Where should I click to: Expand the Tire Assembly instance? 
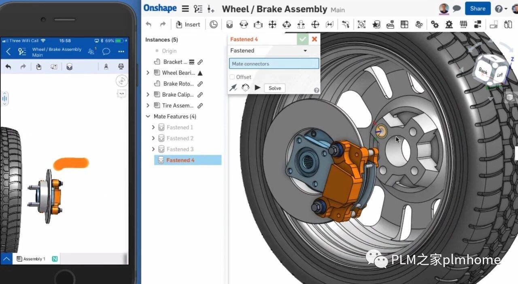click(x=148, y=105)
